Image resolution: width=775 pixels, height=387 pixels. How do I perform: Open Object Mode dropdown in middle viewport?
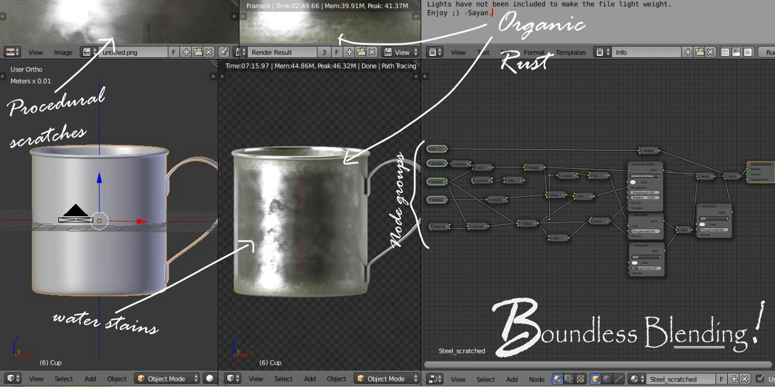(387, 378)
